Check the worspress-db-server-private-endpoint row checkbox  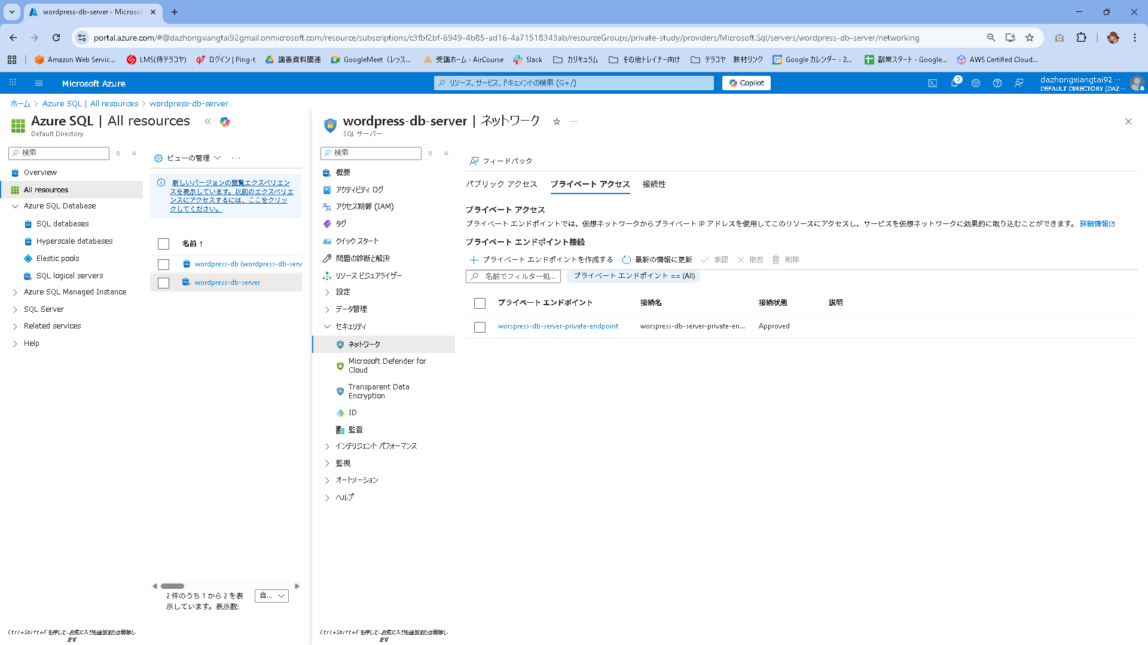480,327
